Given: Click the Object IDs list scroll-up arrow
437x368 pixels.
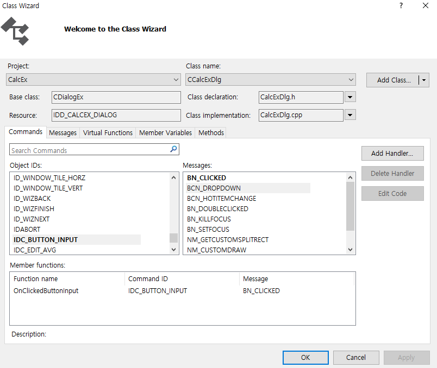Looking at the screenshot, I should pos(173,177).
